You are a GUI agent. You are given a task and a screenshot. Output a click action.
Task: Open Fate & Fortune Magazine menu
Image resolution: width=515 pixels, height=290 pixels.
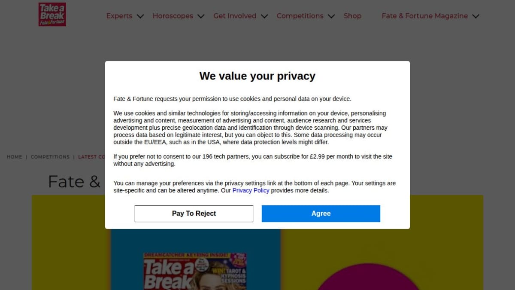tap(425, 16)
